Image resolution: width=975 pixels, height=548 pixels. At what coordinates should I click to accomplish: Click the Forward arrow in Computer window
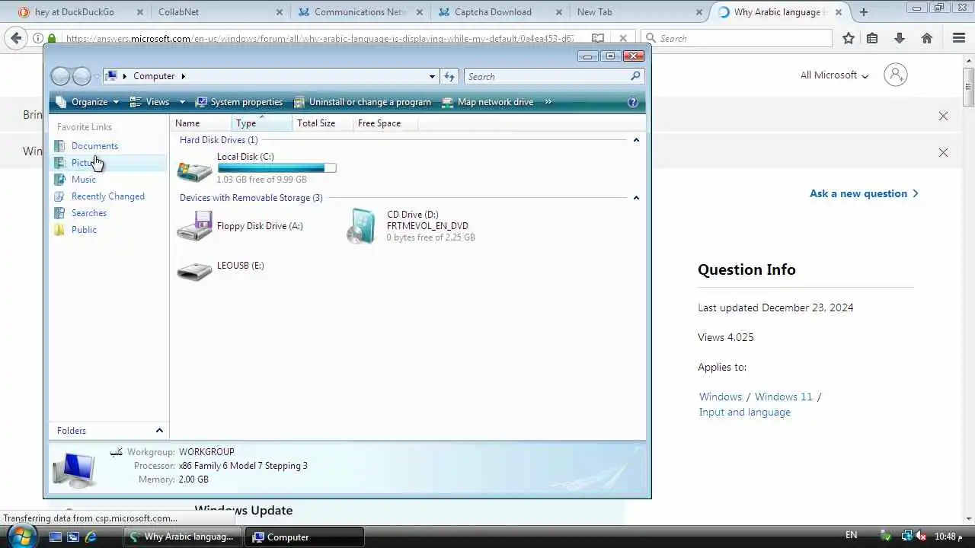(x=82, y=76)
